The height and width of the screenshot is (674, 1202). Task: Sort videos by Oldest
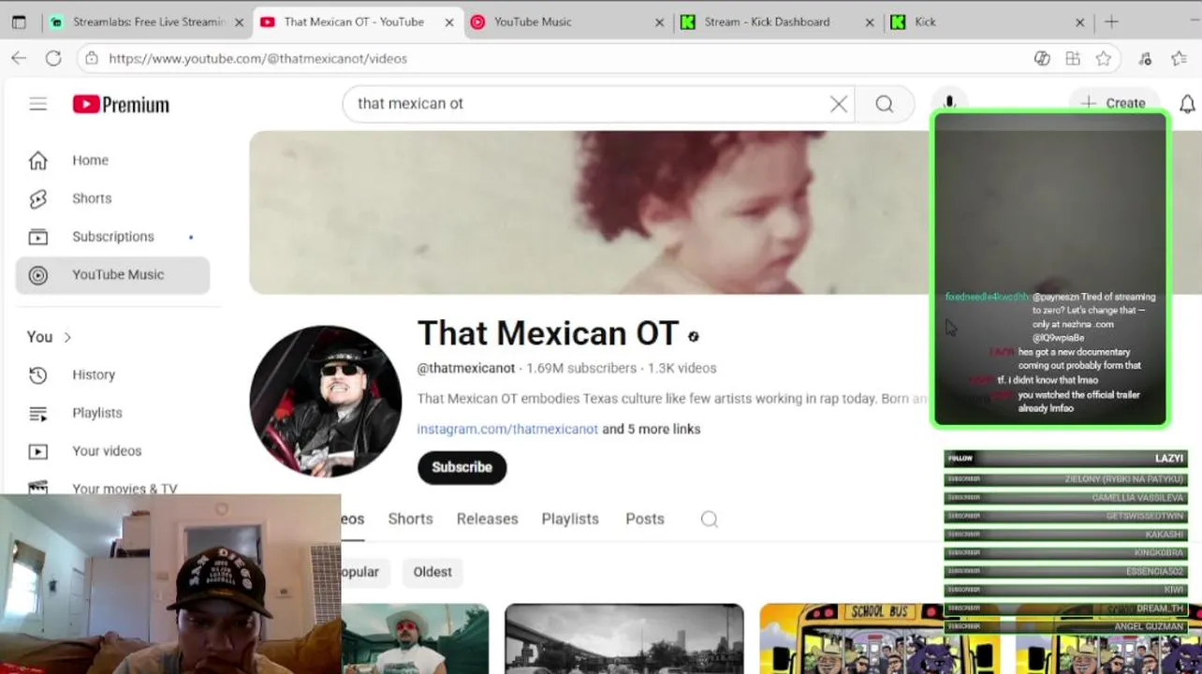(432, 572)
